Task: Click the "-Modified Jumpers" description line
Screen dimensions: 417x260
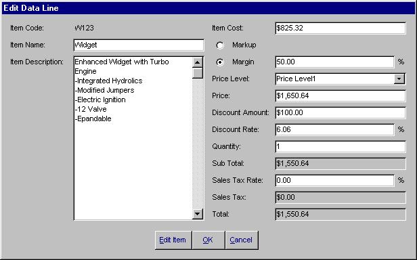Action: (104, 90)
